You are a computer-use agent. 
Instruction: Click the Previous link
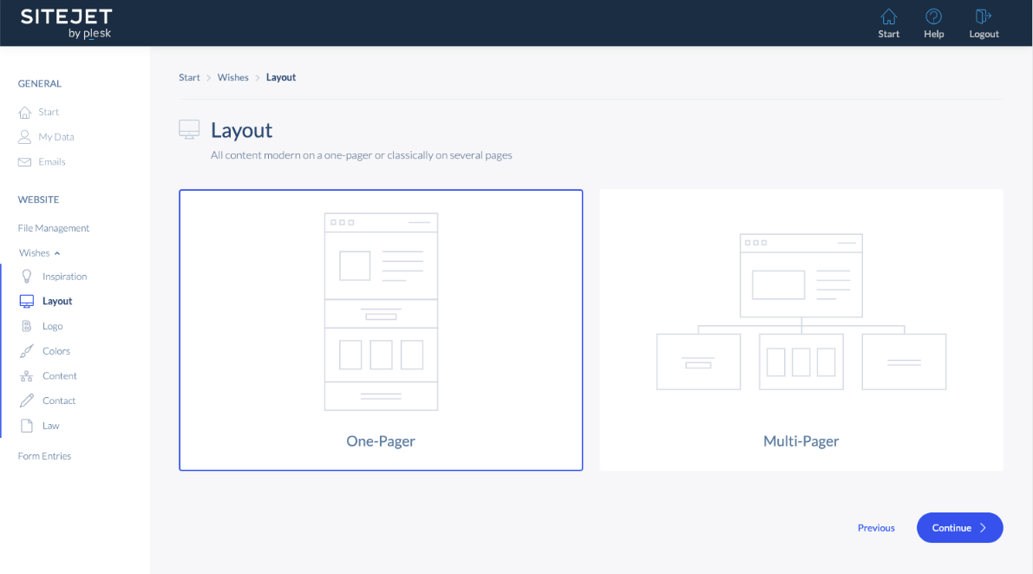click(876, 527)
